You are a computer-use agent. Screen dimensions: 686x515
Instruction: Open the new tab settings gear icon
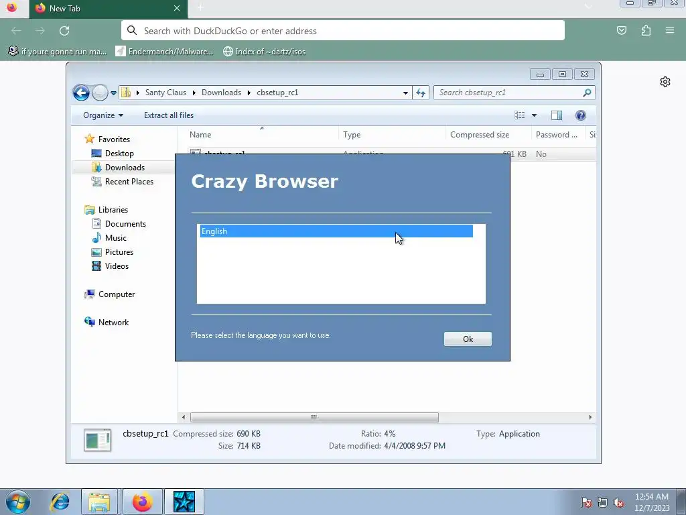(x=665, y=82)
